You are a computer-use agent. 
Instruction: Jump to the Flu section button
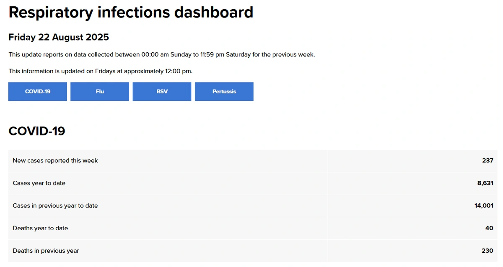pyautogui.click(x=100, y=92)
